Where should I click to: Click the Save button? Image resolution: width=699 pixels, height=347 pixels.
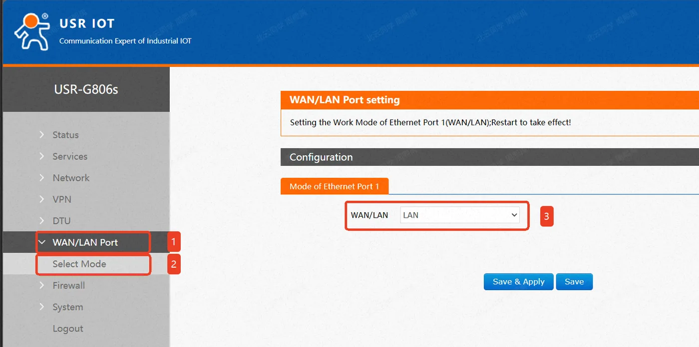(574, 282)
